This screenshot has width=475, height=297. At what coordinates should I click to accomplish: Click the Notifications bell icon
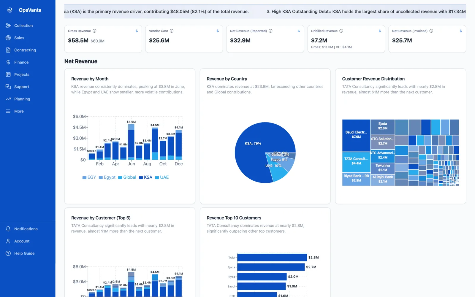click(8, 229)
